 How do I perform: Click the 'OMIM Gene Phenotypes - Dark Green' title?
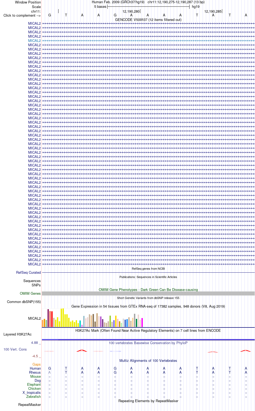coord(148,290)
